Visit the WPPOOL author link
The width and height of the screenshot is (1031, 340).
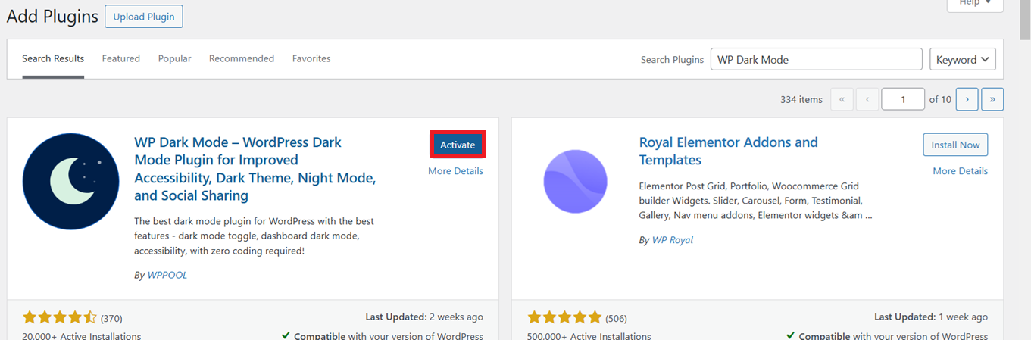(x=167, y=275)
